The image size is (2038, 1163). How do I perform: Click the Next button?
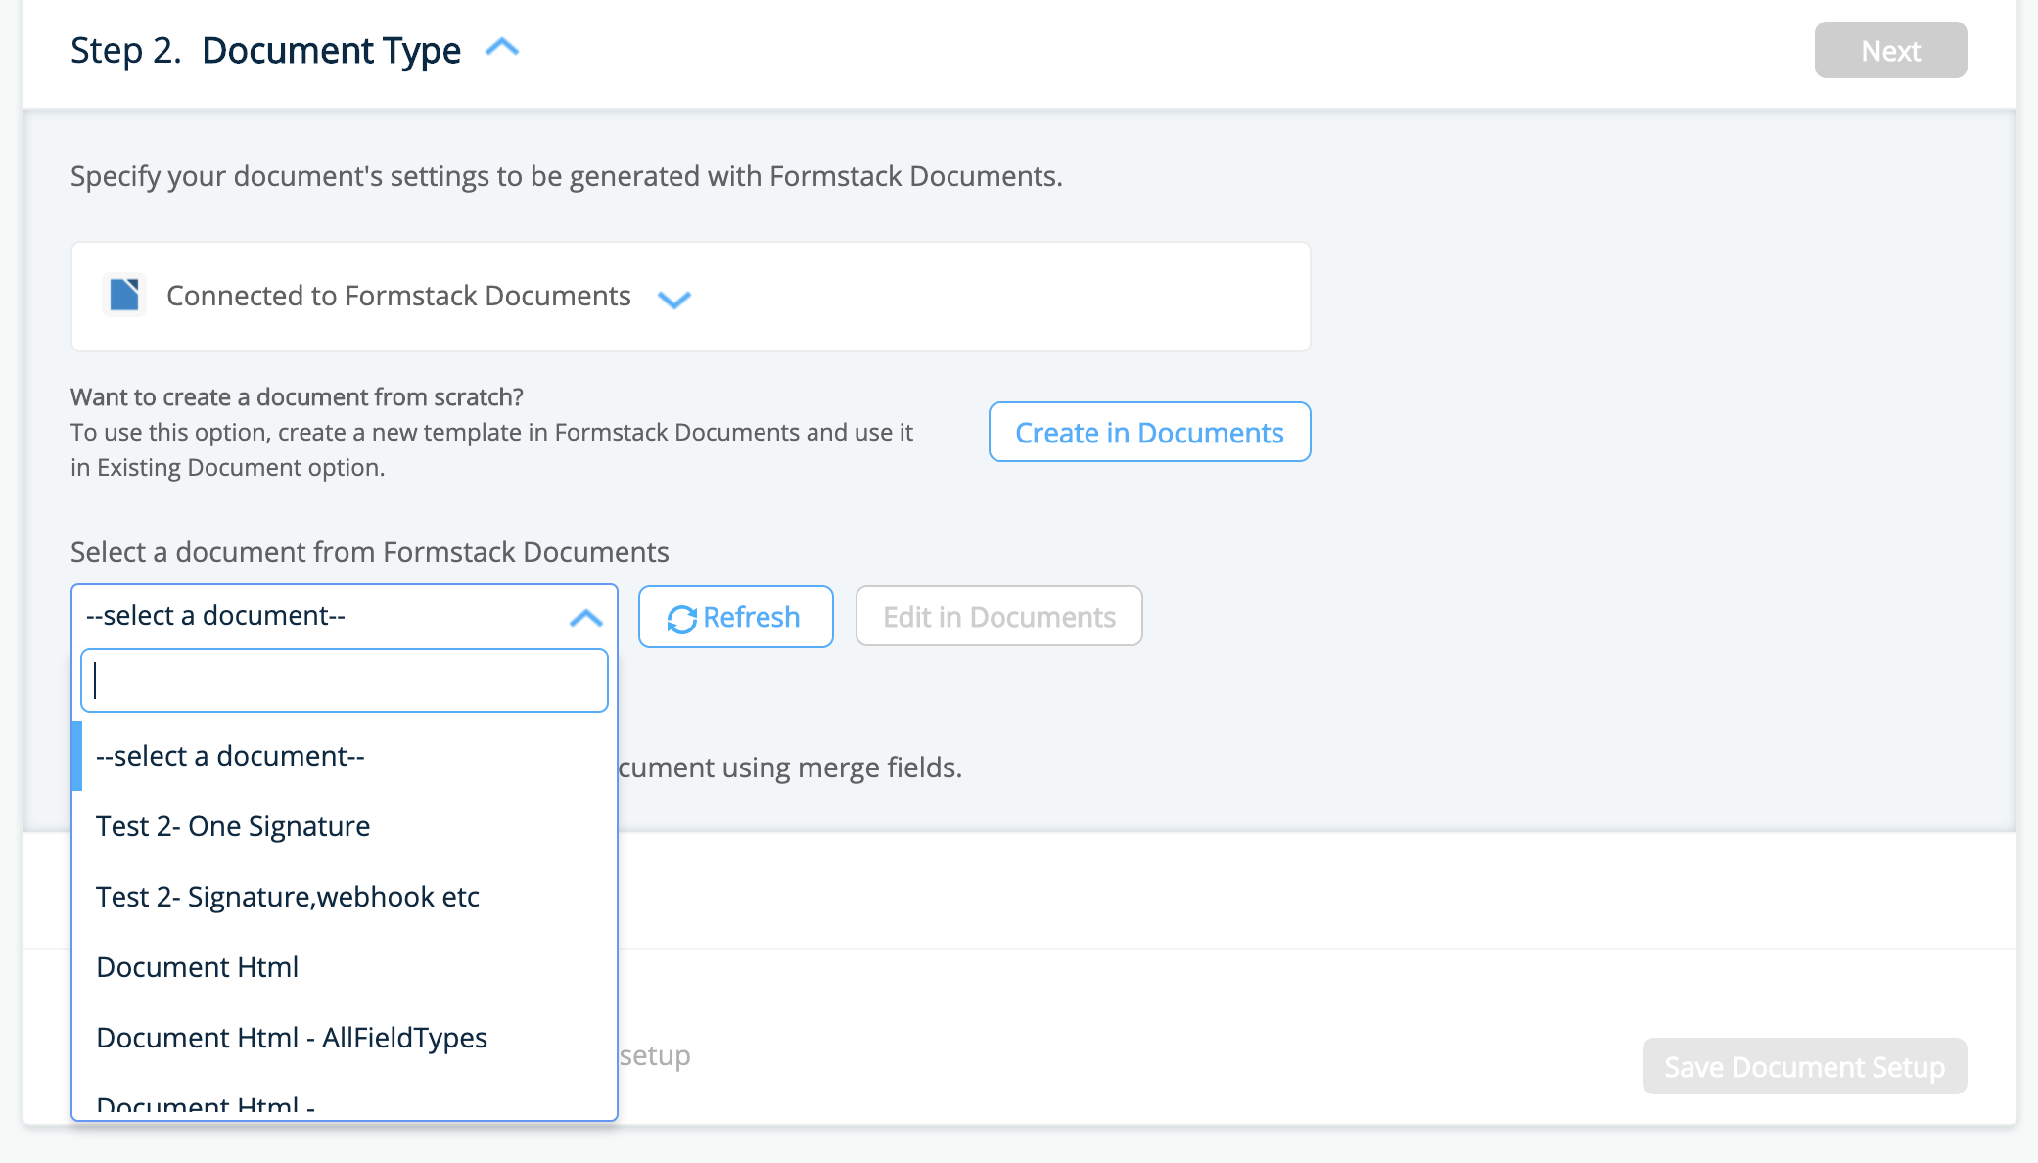[x=1889, y=50]
